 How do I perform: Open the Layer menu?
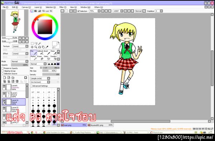click(38, 7)
